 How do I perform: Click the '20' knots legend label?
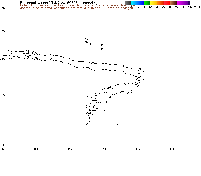tap(150, 7)
